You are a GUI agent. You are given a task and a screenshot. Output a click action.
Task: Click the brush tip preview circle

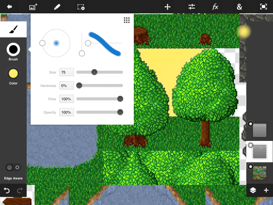click(56, 43)
